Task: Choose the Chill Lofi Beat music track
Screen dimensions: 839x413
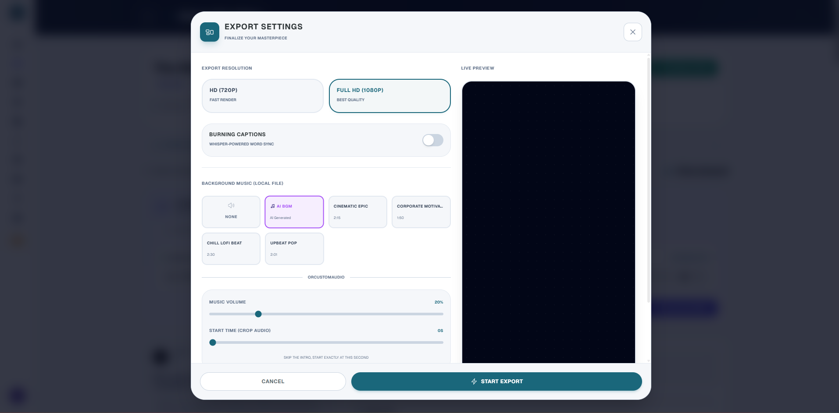Action: pos(231,249)
